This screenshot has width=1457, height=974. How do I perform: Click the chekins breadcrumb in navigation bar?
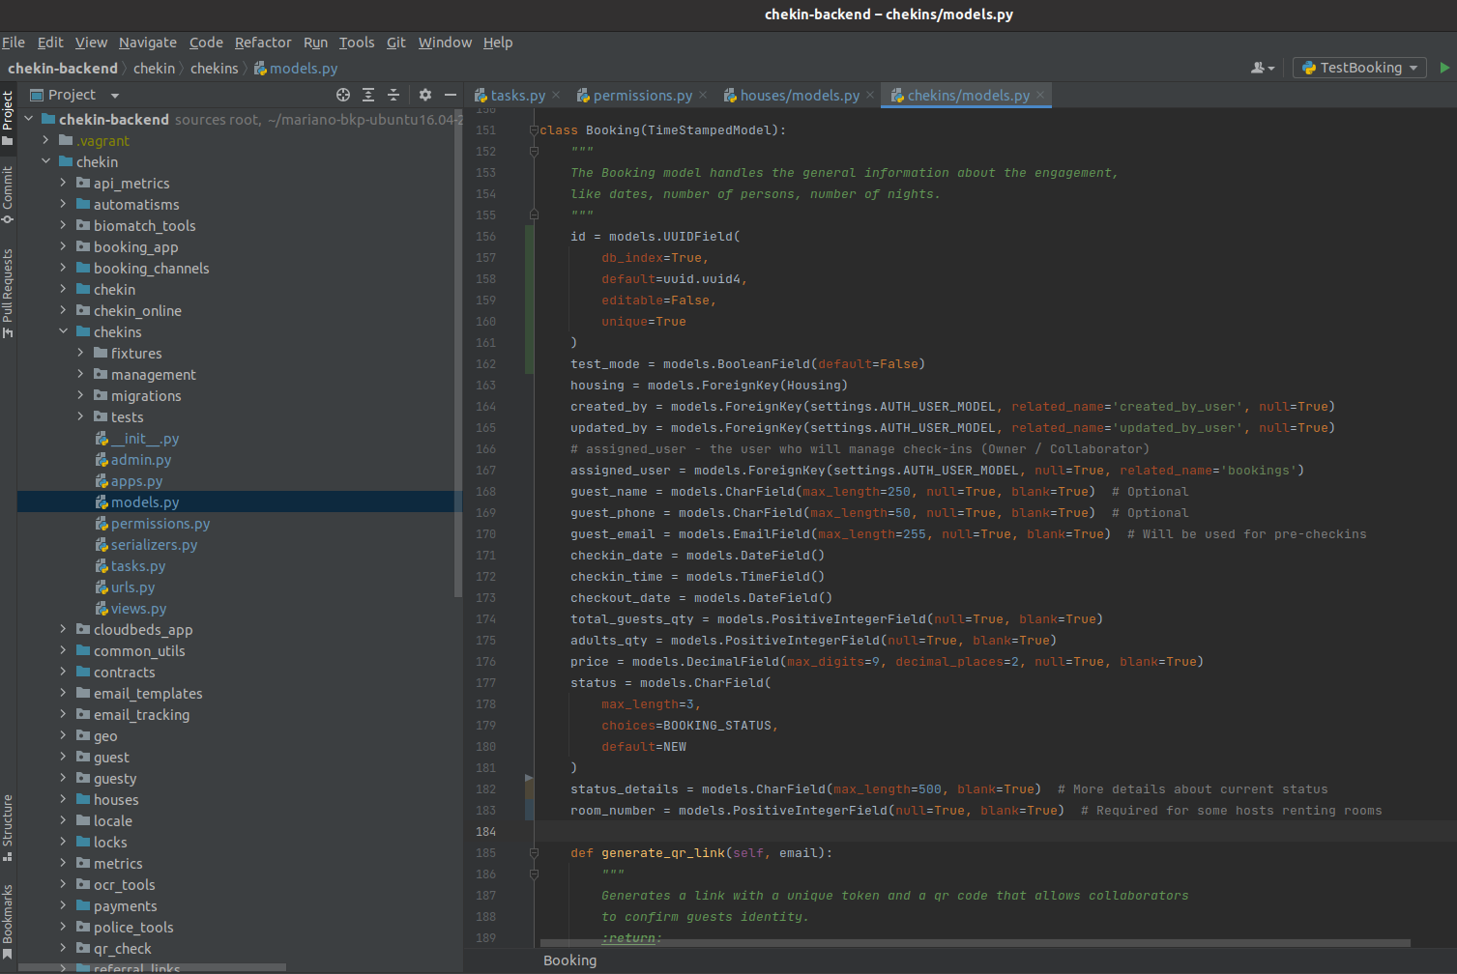[x=214, y=69]
